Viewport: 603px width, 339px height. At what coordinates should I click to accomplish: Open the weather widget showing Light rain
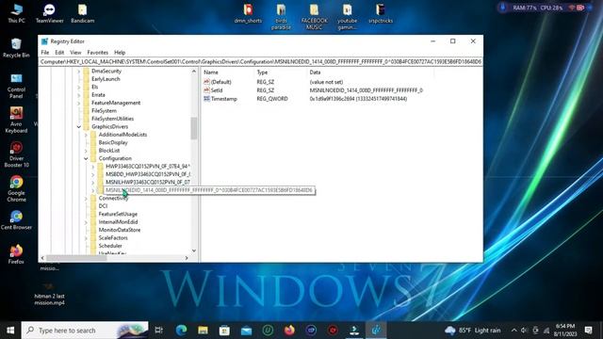[473, 331]
